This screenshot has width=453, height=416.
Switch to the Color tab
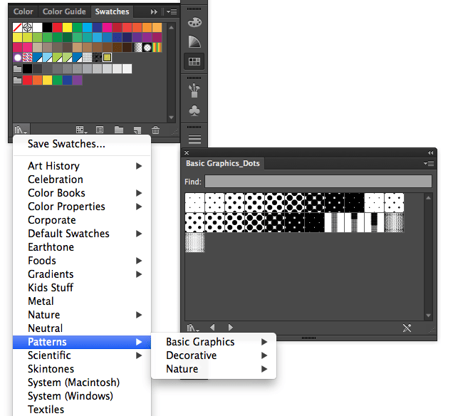tap(24, 11)
